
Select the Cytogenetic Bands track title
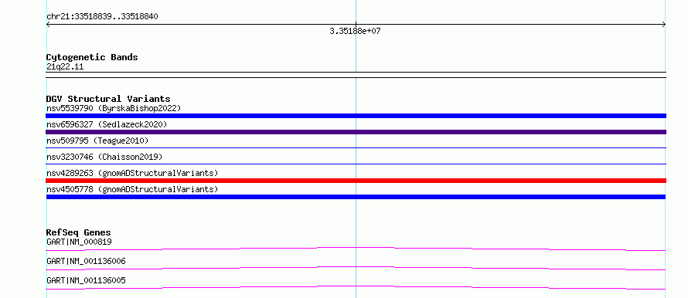coord(92,57)
